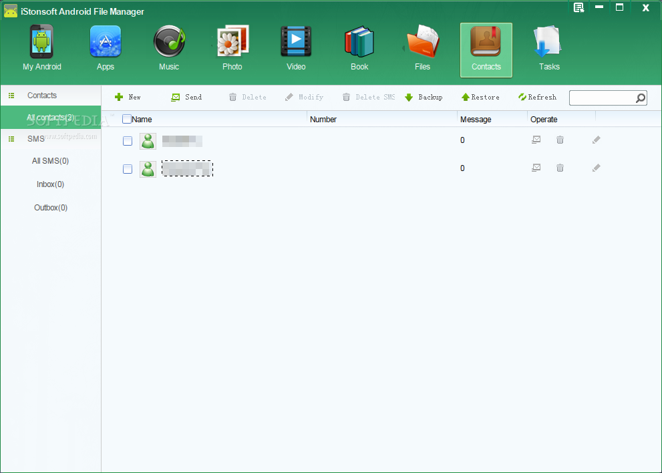This screenshot has height=473, width=662.
Task: Sort by the Number column header
Action: [x=323, y=120]
